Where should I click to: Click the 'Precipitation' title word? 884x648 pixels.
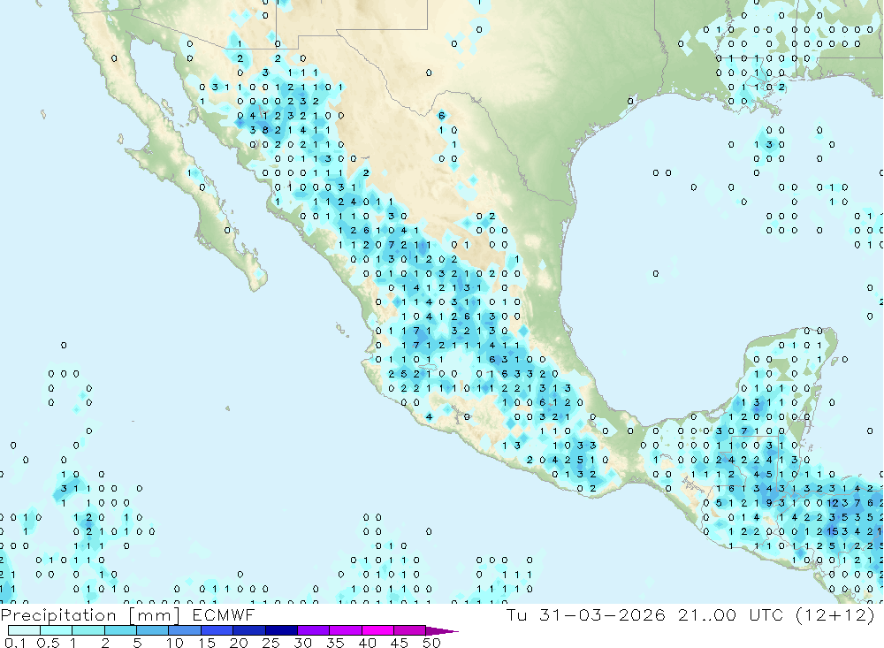pyautogui.click(x=58, y=615)
